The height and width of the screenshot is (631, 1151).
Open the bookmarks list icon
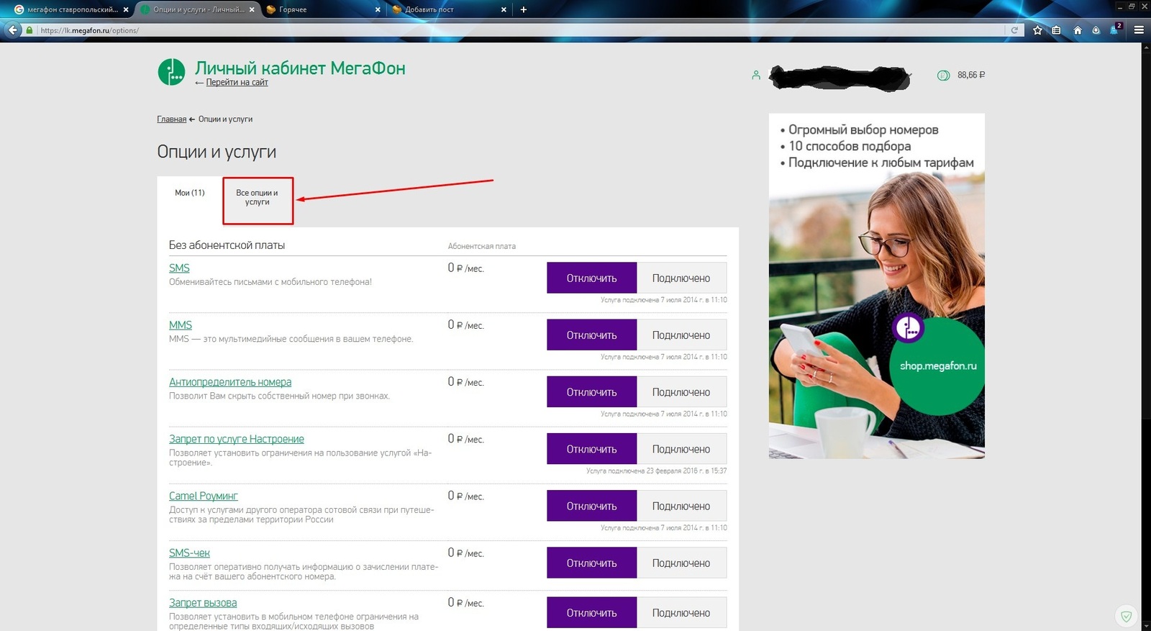(1056, 30)
